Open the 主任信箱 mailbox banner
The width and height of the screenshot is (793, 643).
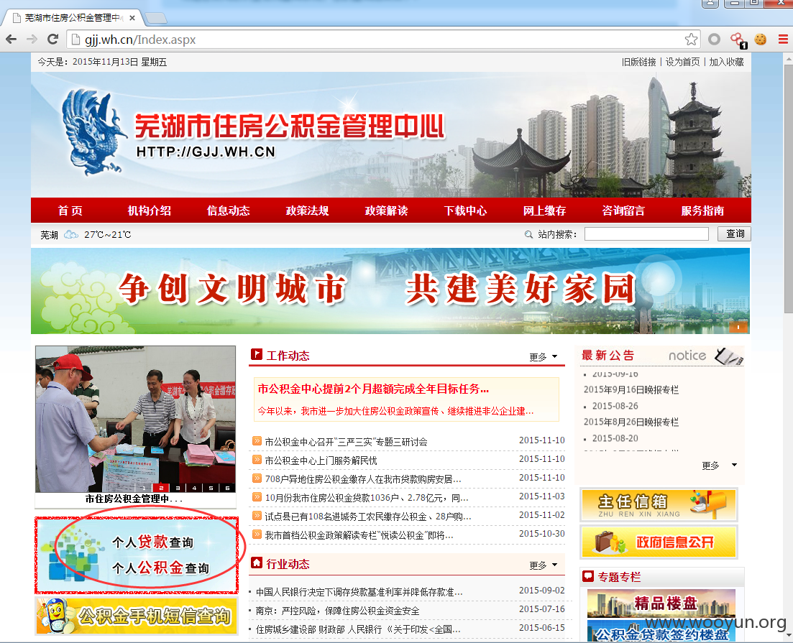pos(659,504)
